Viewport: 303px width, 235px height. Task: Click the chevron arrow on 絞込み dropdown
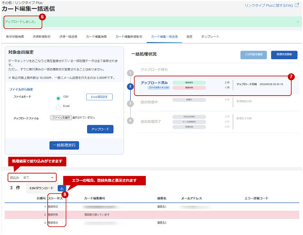[x=52, y=177]
